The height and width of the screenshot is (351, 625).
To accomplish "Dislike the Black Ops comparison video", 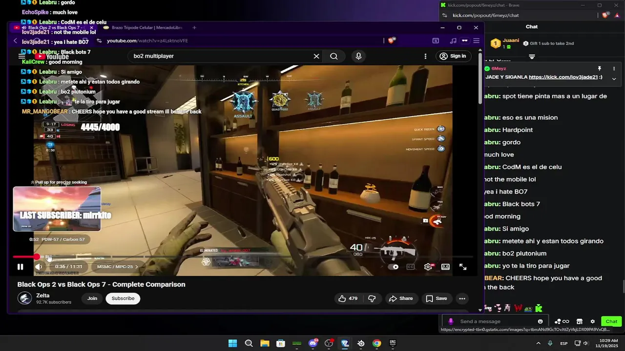I will pos(372,298).
